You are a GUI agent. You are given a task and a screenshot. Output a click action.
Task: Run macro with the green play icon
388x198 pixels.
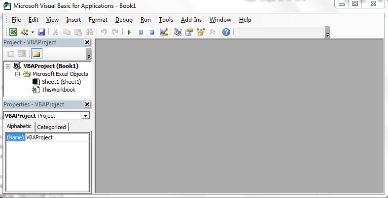[129, 32]
